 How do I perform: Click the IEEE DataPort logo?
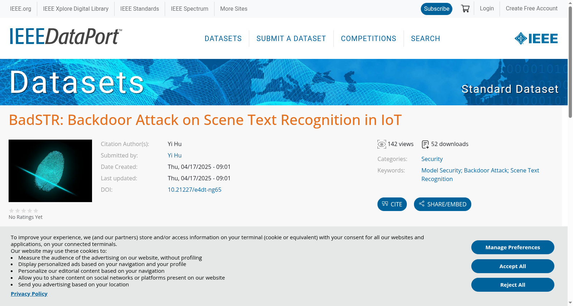(x=66, y=36)
